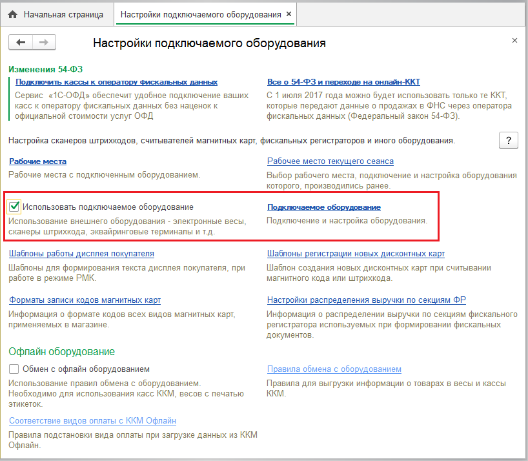528x461 pixels.
Task: Click the back arrow navigation button
Action: tap(21, 42)
